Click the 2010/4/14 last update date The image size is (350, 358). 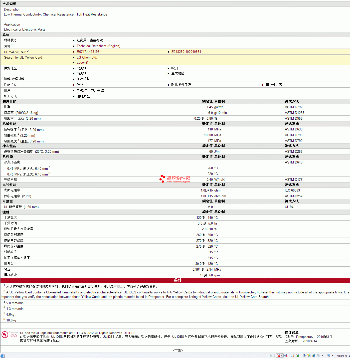tap(310, 341)
